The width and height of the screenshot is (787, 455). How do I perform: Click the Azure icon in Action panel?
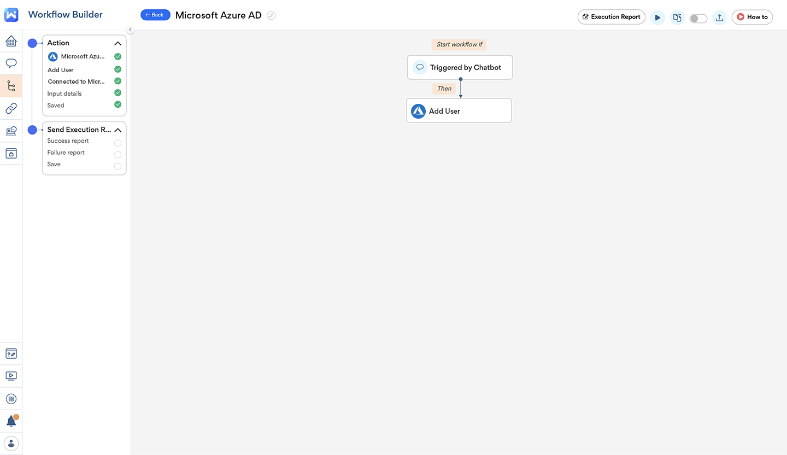[53, 56]
